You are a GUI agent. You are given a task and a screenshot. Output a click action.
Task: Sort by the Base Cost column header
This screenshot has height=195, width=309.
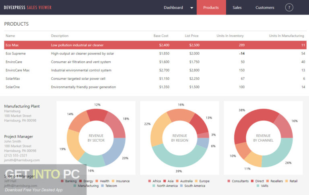click(161, 36)
